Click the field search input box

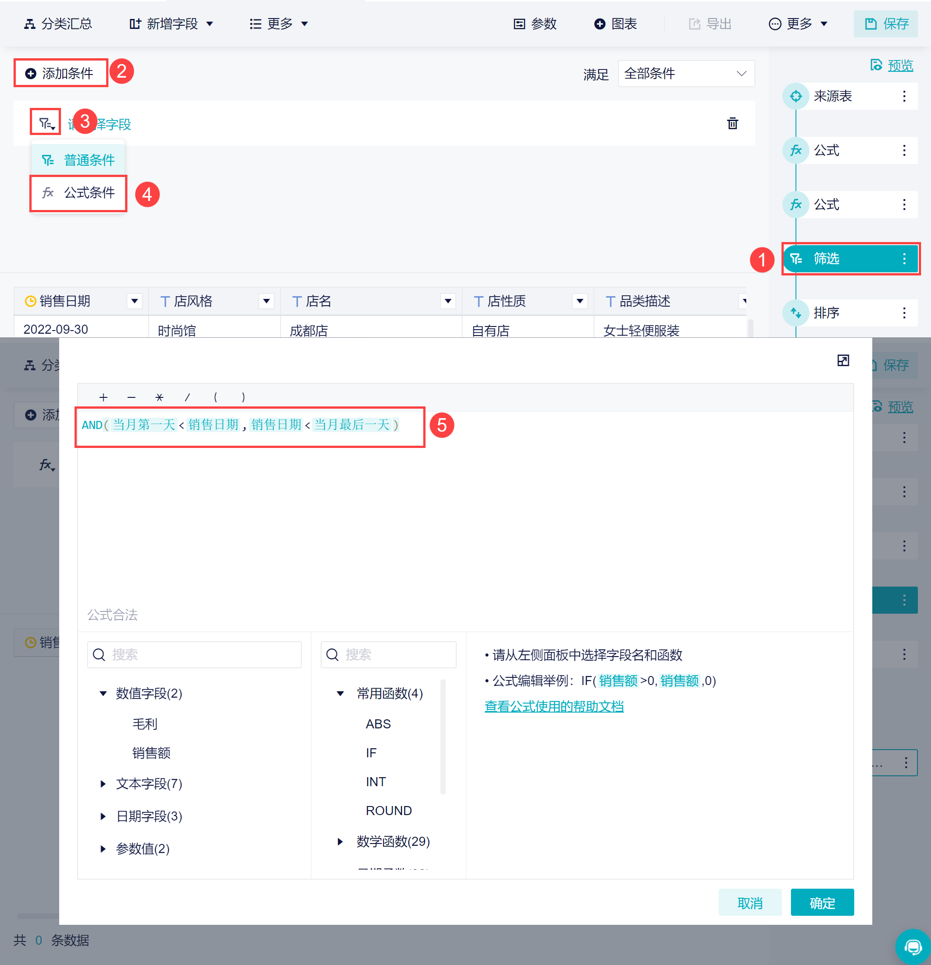(x=194, y=654)
